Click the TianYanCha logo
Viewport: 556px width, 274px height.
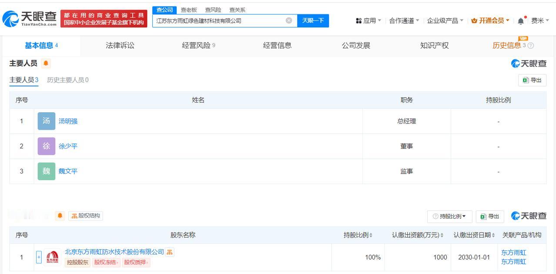(x=30, y=18)
